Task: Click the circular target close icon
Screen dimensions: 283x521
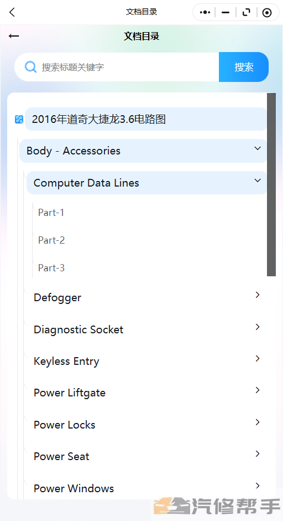Action: click(x=267, y=12)
